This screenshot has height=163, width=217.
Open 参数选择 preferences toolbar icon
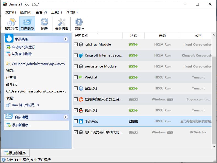coord(62,24)
